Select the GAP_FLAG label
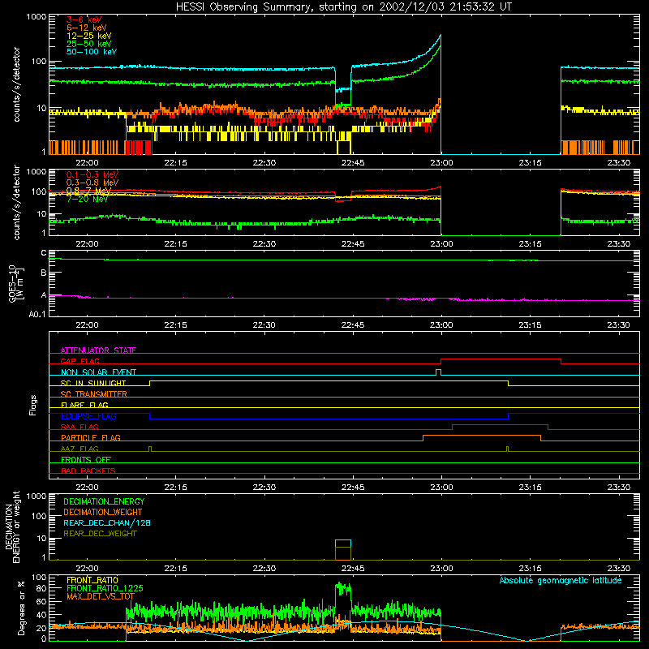Viewport: 649px width, 649px height. coord(80,361)
